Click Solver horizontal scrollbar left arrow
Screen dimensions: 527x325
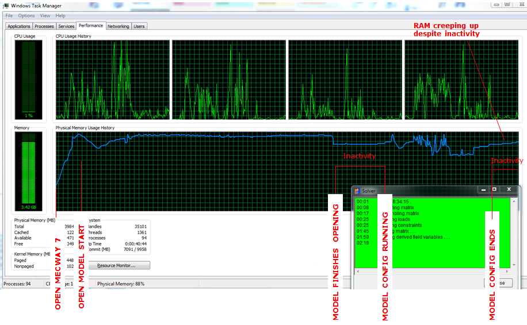(358, 271)
